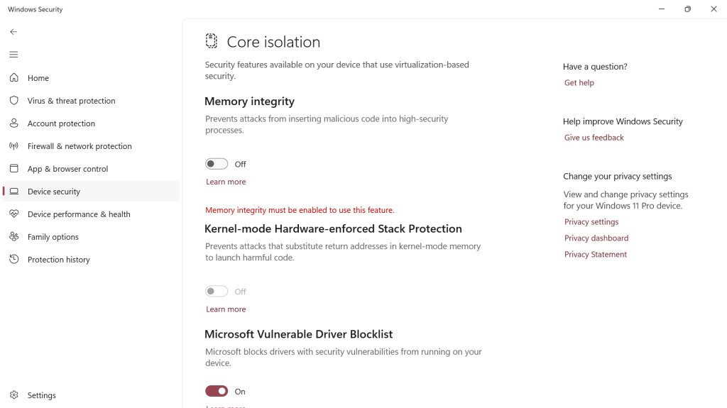Select Device security in the sidebar

click(54, 192)
